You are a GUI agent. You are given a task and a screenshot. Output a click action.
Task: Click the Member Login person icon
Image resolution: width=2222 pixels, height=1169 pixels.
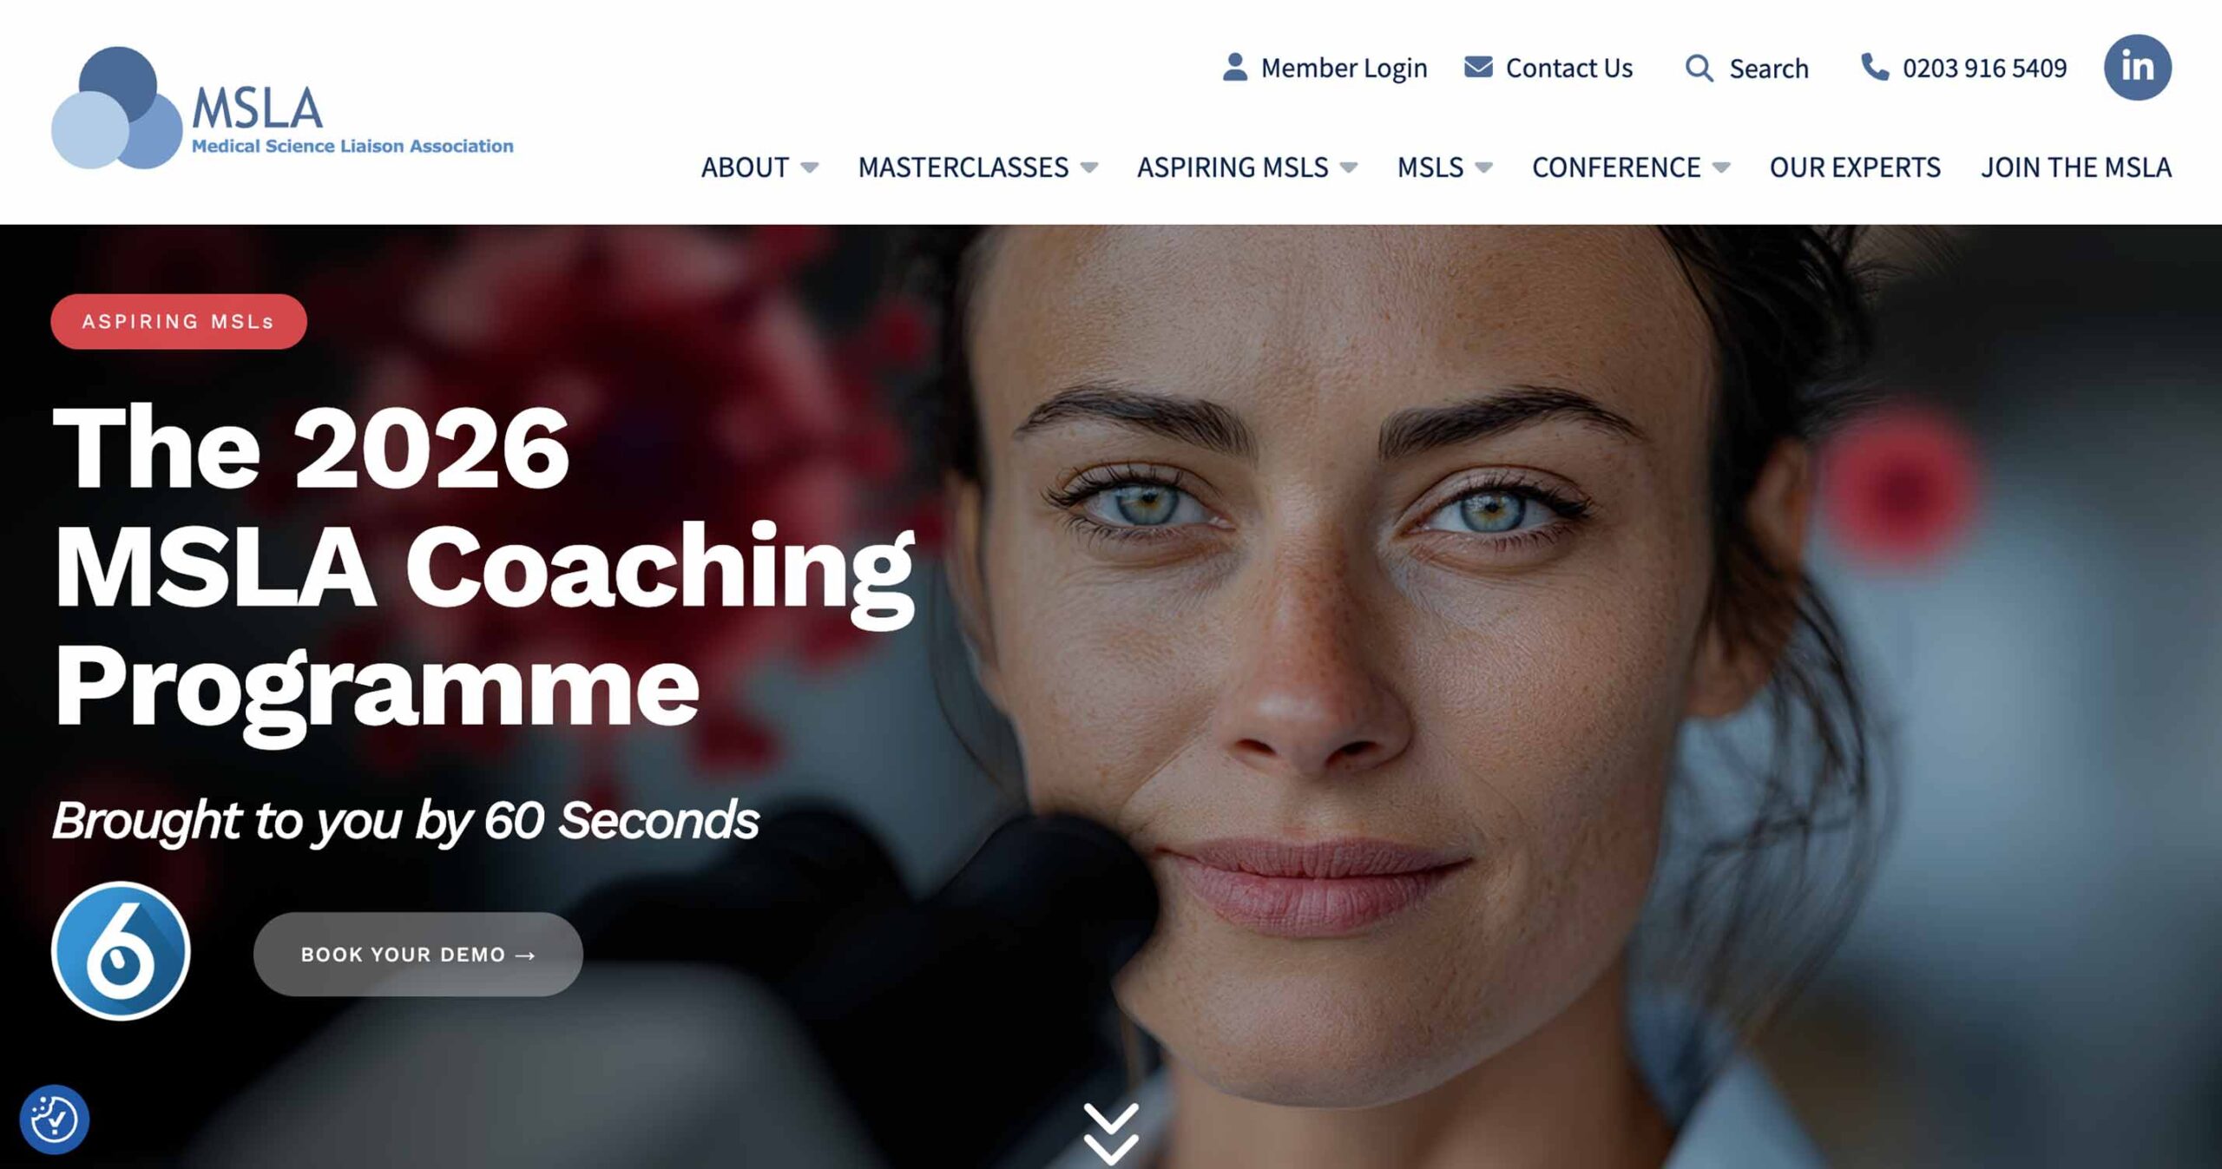(1234, 67)
